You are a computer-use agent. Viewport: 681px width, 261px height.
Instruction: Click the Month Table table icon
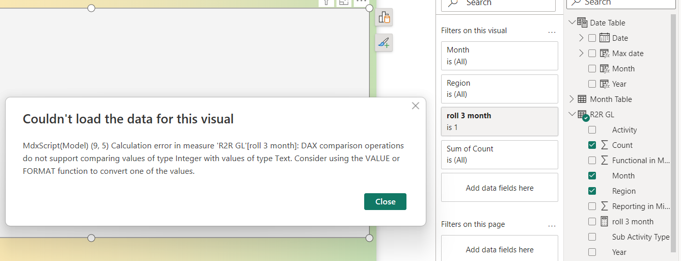click(x=582, y=99)
